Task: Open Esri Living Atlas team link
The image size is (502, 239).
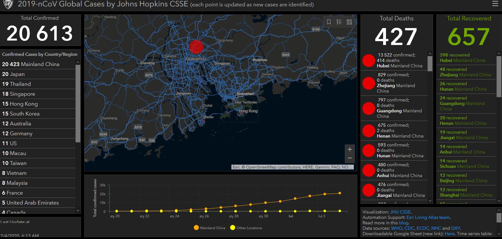Action: tap(428, 217)
